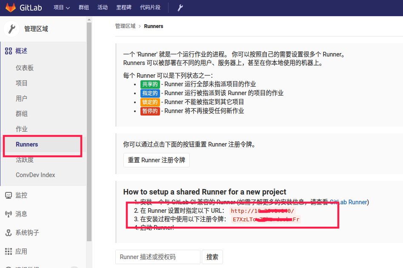
Task: Open 群组 in the admin sidebar
Action: click(22, 113)
